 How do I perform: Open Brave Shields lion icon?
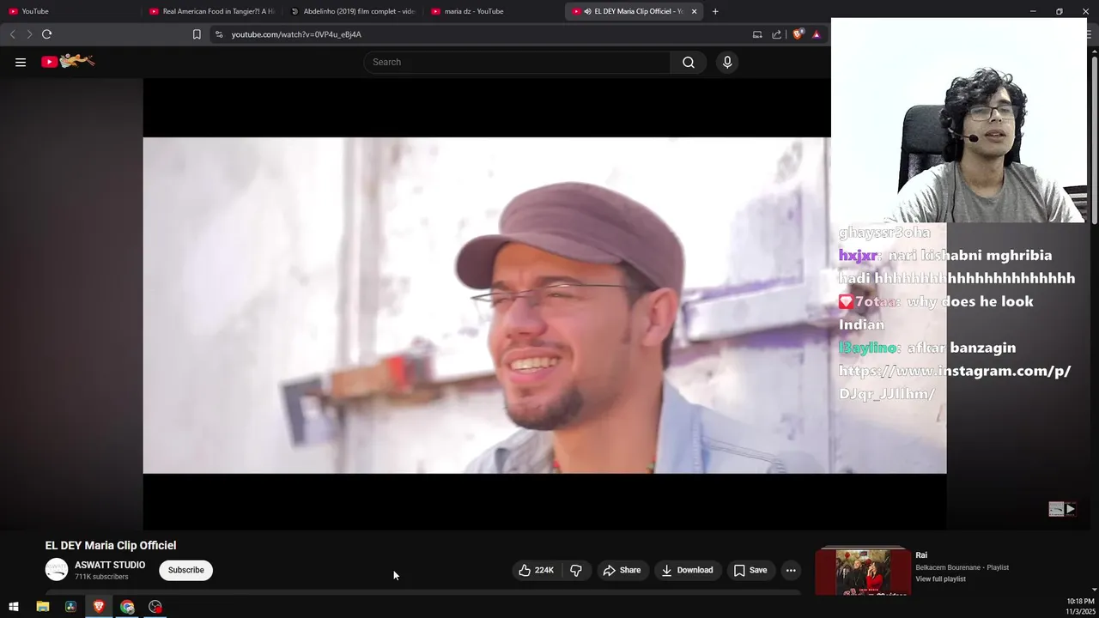[798, 34]
